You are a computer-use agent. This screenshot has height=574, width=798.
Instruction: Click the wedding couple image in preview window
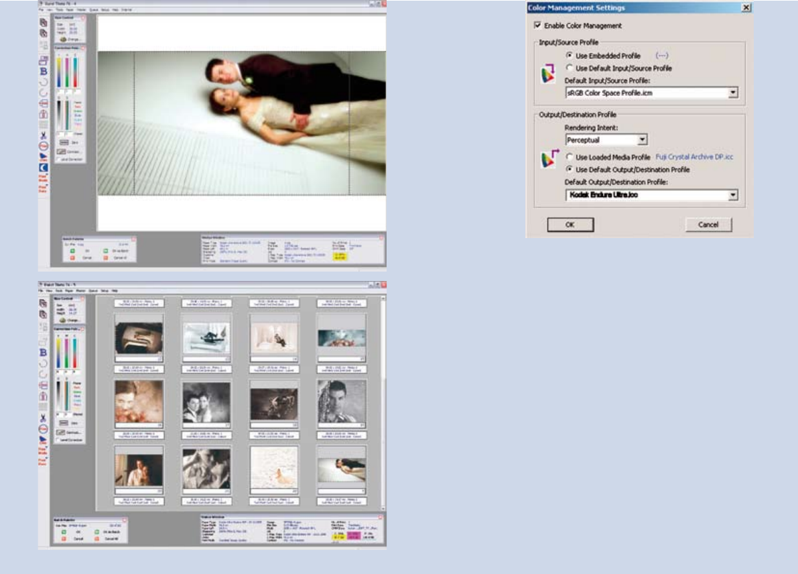point(242,123)
